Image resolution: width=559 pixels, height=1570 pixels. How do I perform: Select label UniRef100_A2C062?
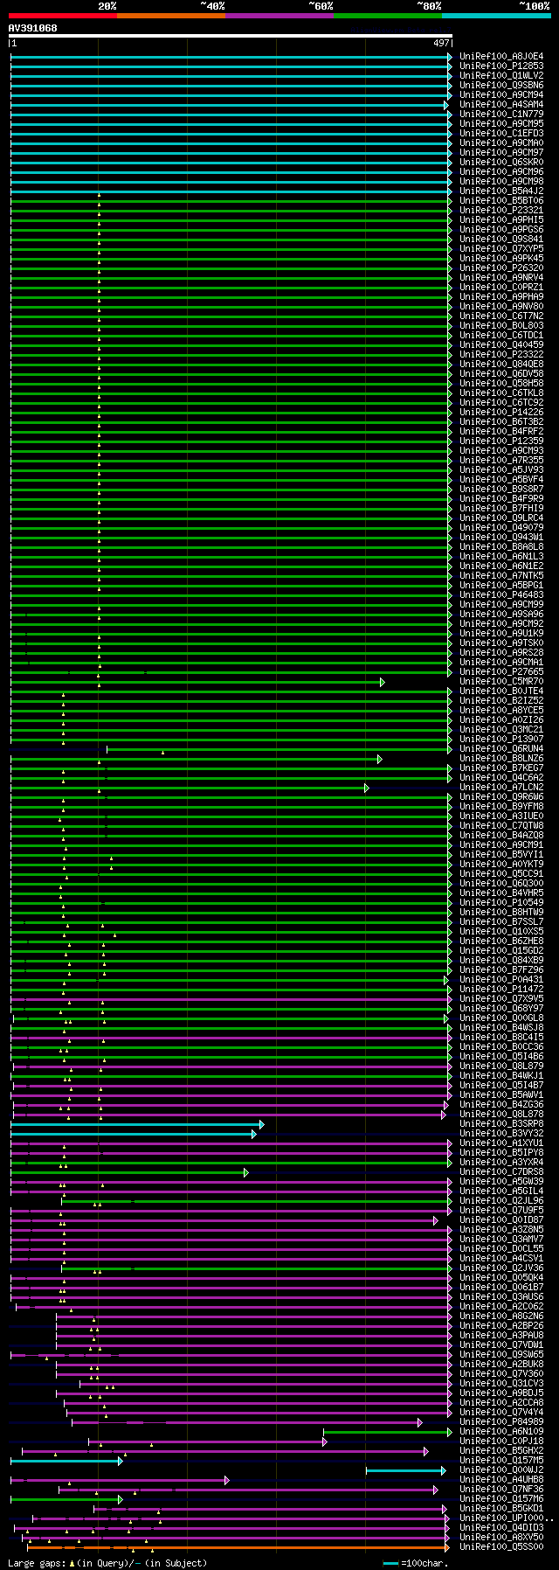click(x=501, y=1307)
